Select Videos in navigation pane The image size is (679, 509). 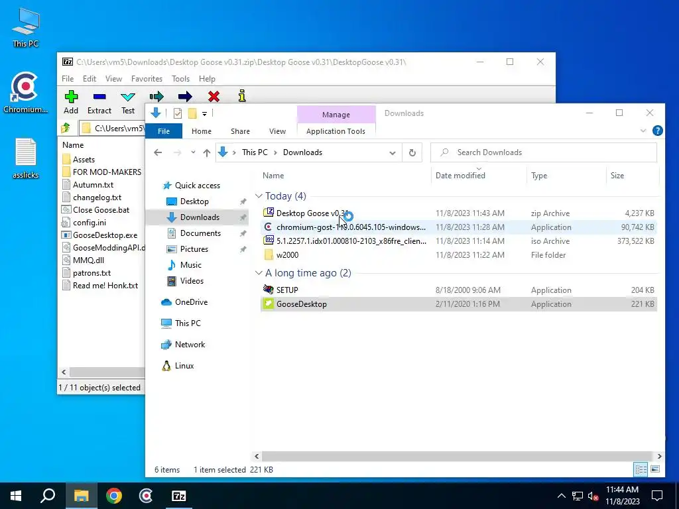pos(186,281)
